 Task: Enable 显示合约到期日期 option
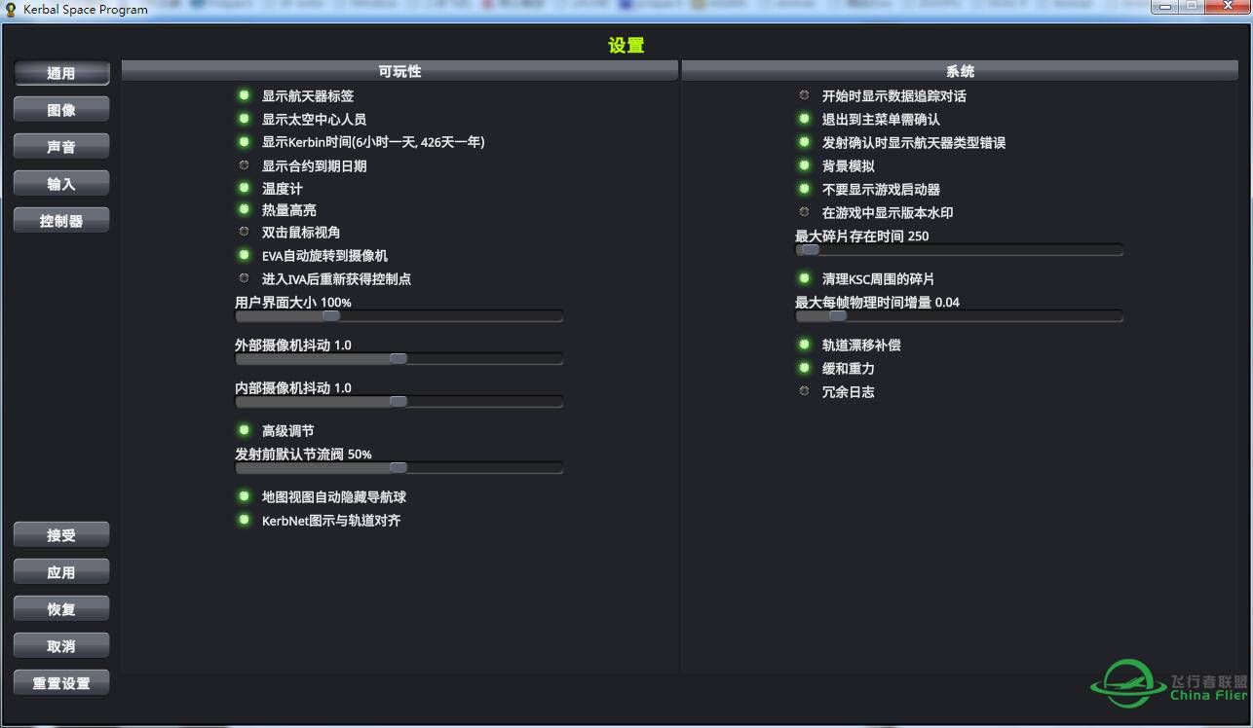click(x=244, y=165)
